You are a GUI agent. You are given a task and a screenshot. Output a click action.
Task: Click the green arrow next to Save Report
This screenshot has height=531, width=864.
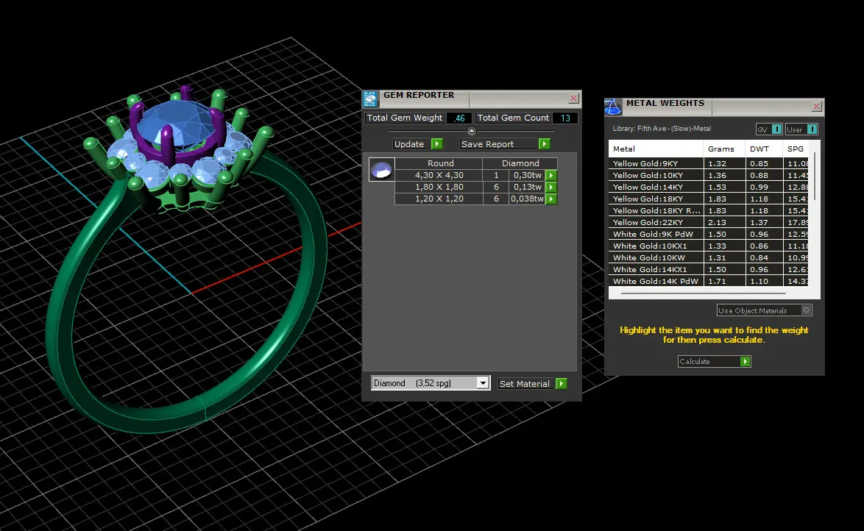(545, 143)
